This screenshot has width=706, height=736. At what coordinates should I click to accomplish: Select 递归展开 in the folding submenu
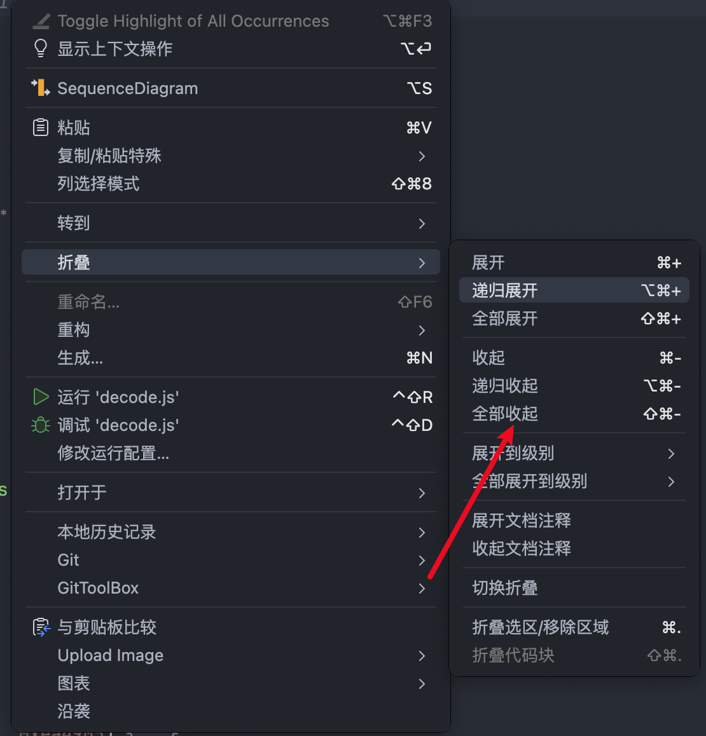tap(505, 290)
